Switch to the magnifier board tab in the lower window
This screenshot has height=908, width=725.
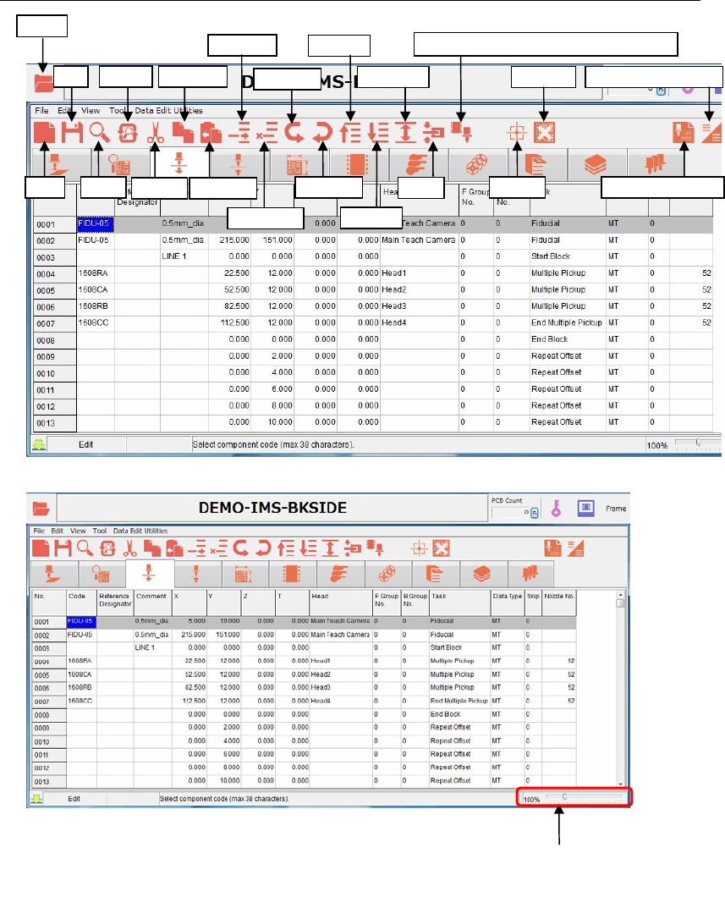[101, 574]
